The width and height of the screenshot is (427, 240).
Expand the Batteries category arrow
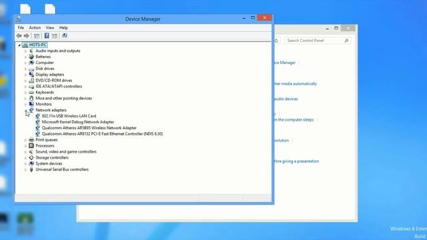[25, 57]
